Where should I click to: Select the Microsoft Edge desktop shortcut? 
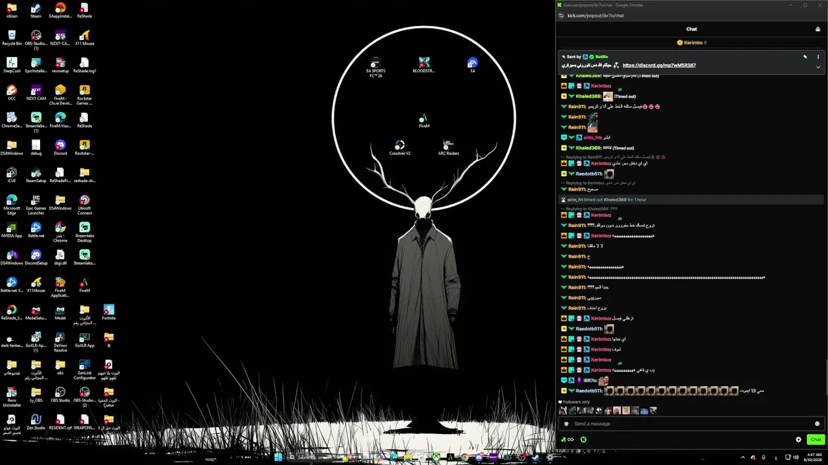pos(12,205)
